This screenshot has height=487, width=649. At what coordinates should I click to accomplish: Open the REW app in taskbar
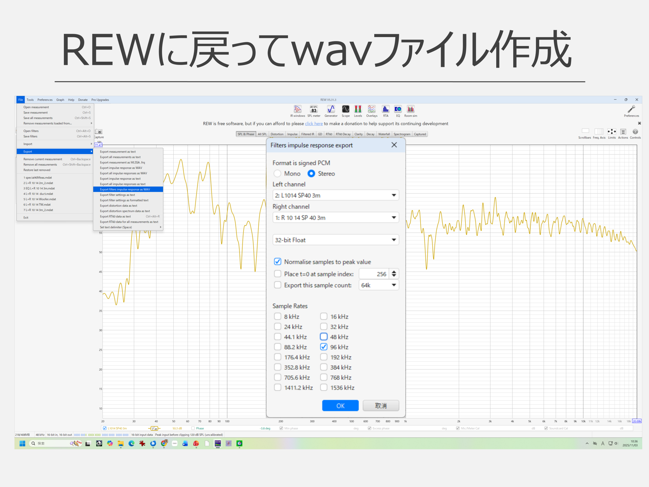218,443
